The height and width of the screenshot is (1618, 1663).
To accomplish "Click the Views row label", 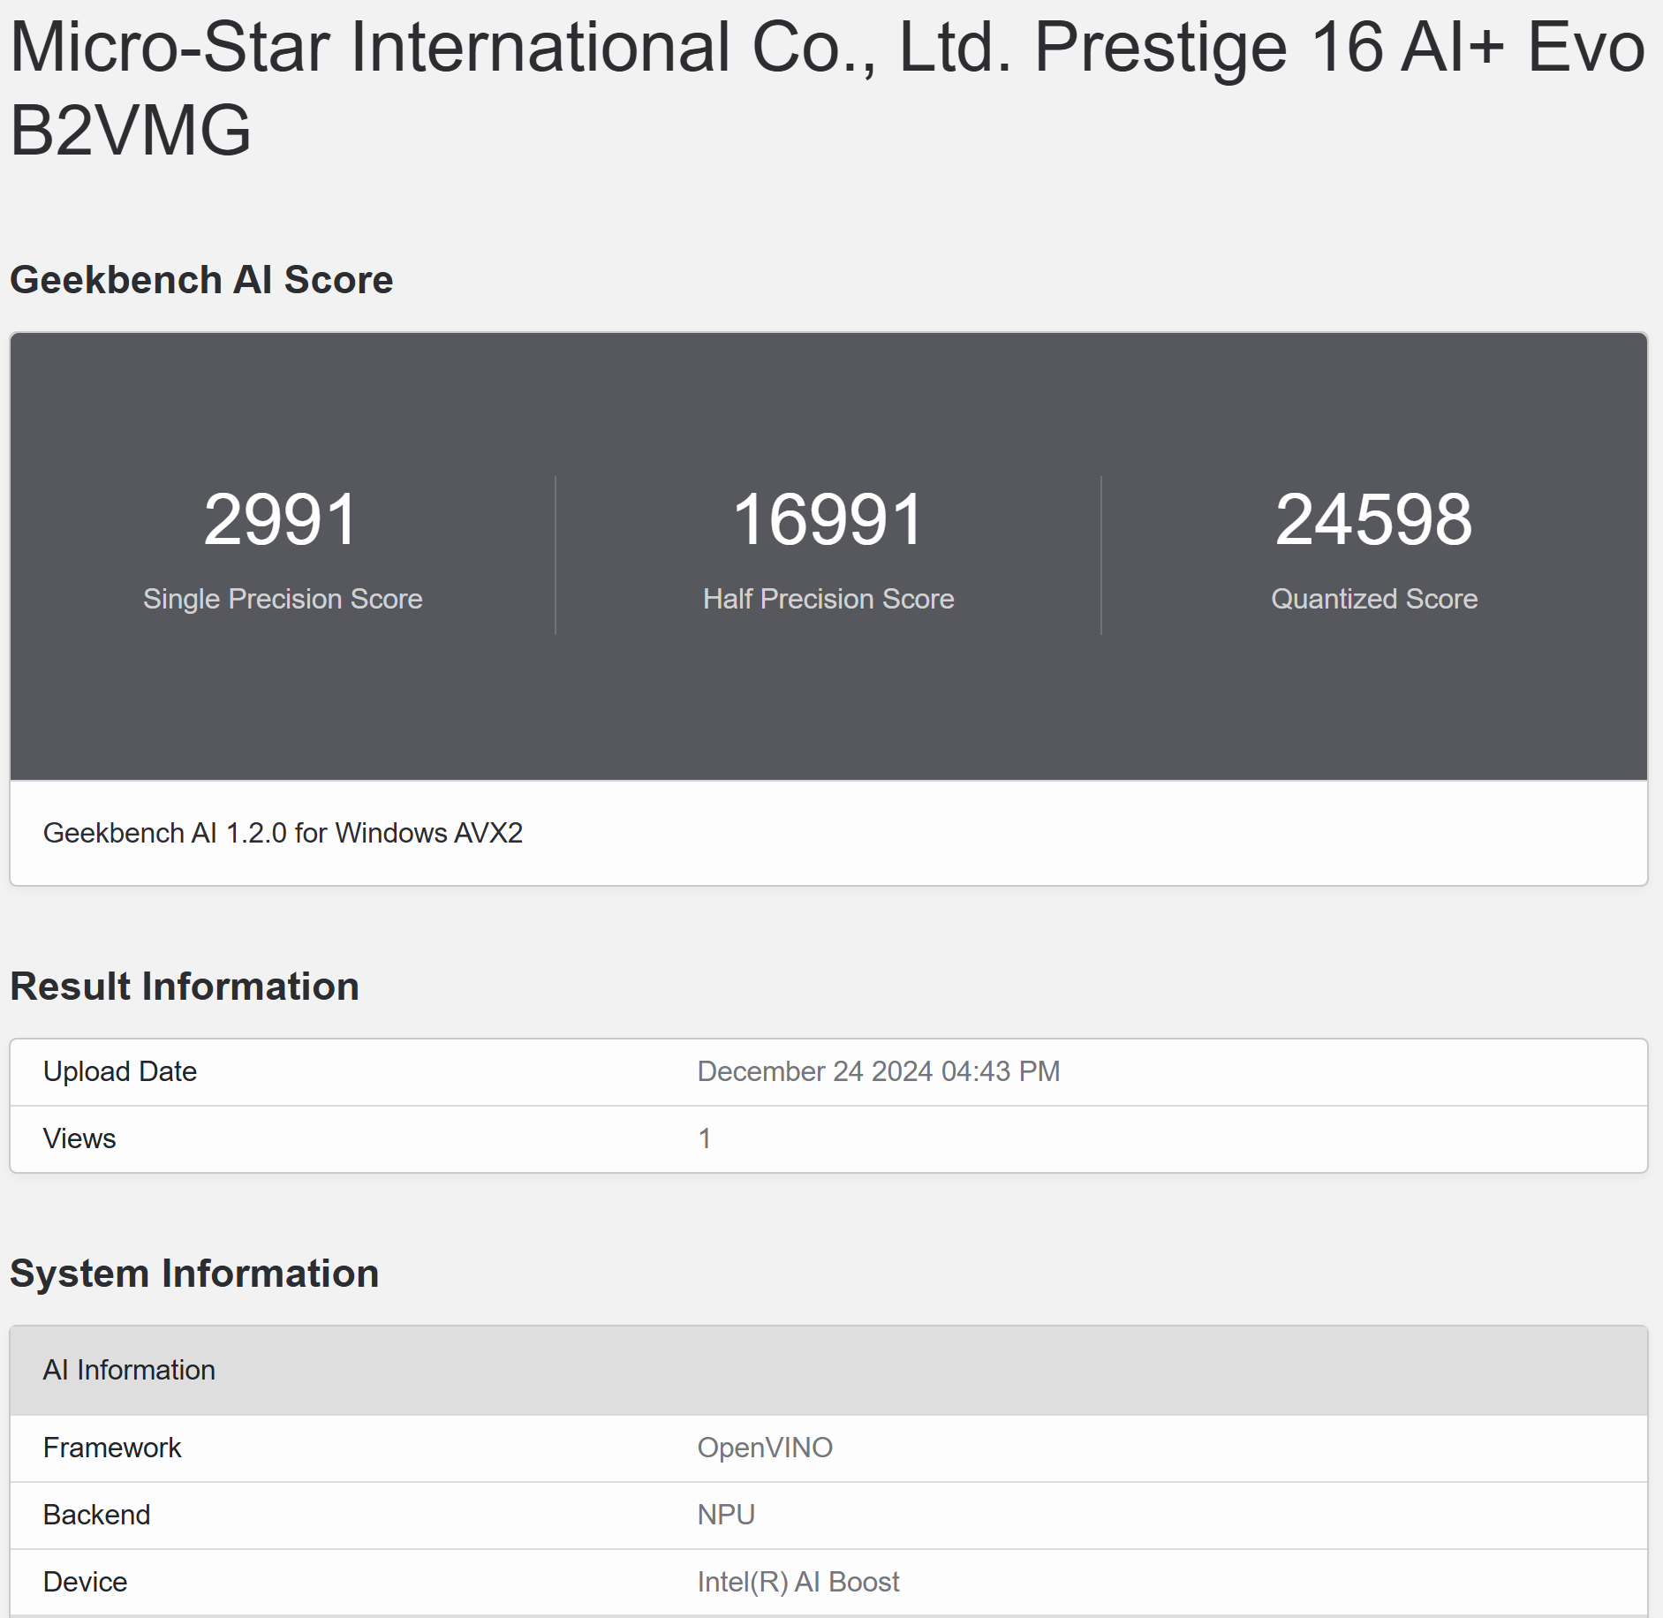I will click(x=79, y=1138).
